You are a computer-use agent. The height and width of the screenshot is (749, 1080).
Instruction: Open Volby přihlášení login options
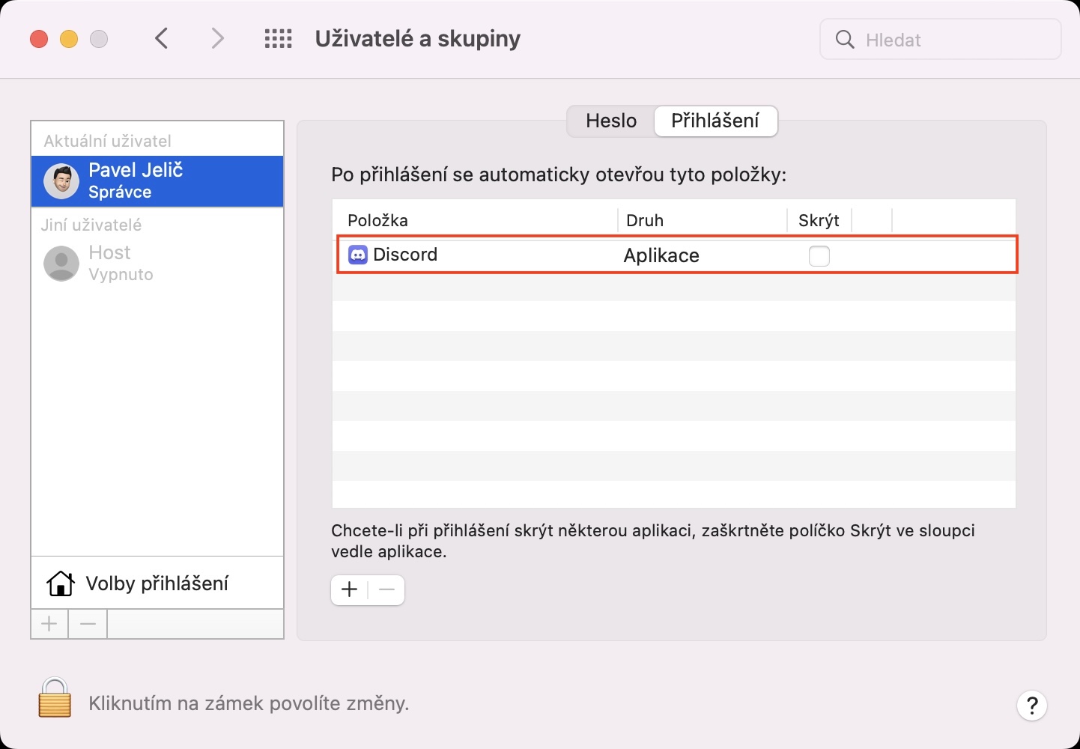157,583
